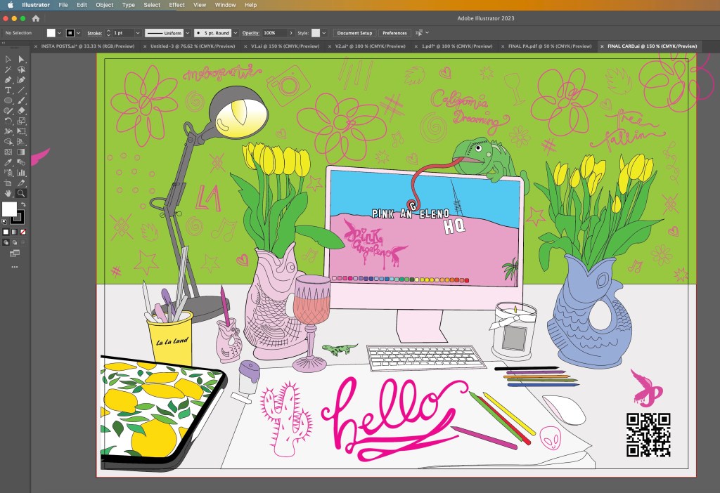Select the Type tool

[x=8, y=91]
